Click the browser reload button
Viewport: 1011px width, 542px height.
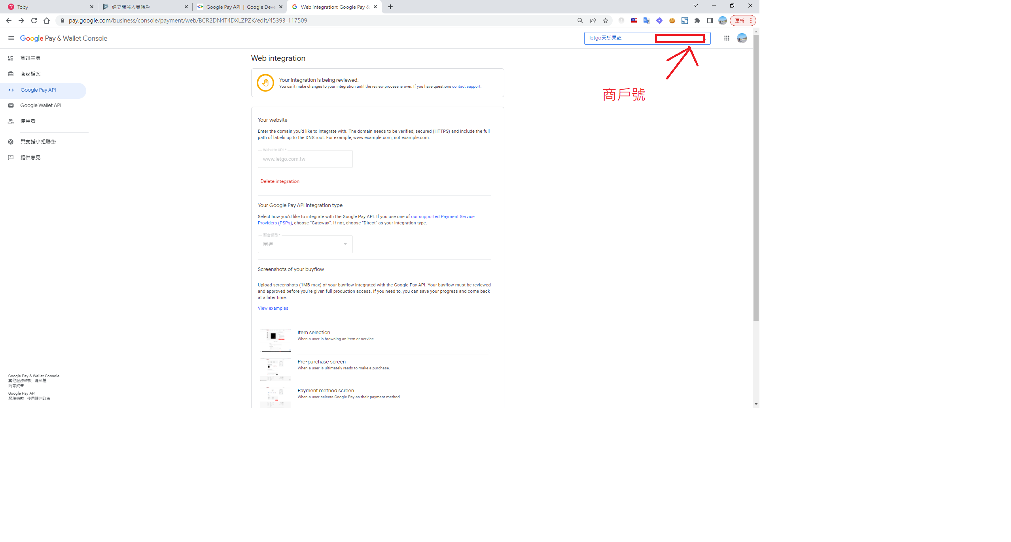pos(34,21)
